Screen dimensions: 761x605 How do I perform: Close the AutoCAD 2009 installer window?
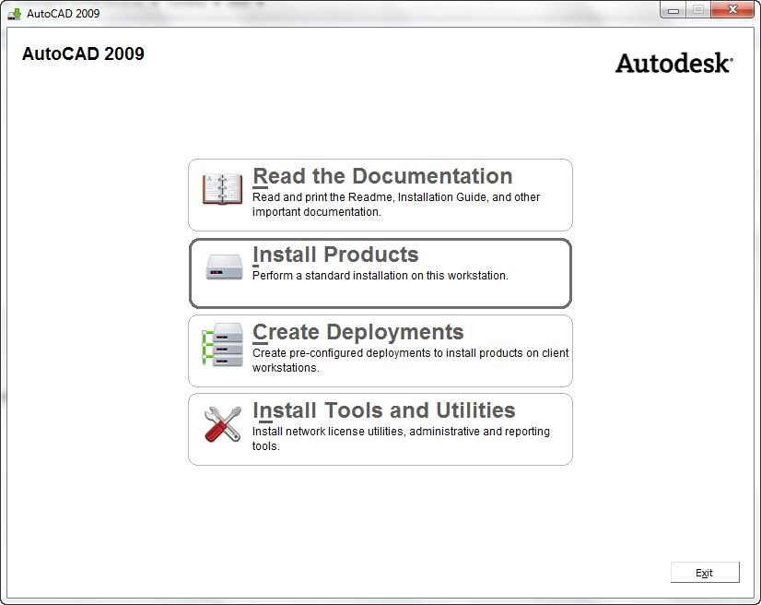[x=732, y=9]
